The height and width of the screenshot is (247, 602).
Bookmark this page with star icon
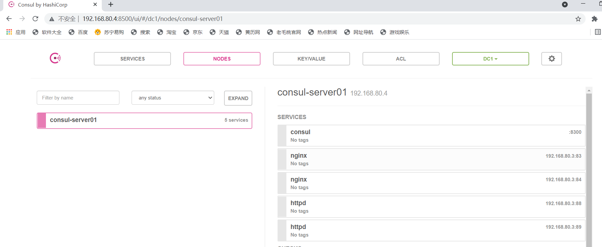pos(578,19)
